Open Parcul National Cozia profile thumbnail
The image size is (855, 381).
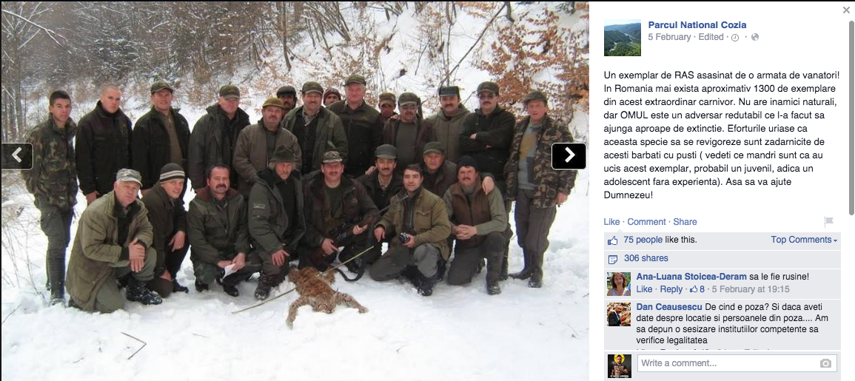[x=622, y=38]
